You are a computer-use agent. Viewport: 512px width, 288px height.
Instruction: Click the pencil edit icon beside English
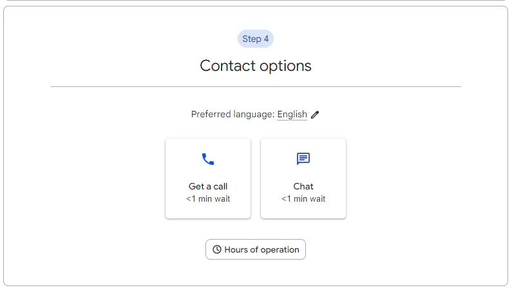click(x=315, y=115)
